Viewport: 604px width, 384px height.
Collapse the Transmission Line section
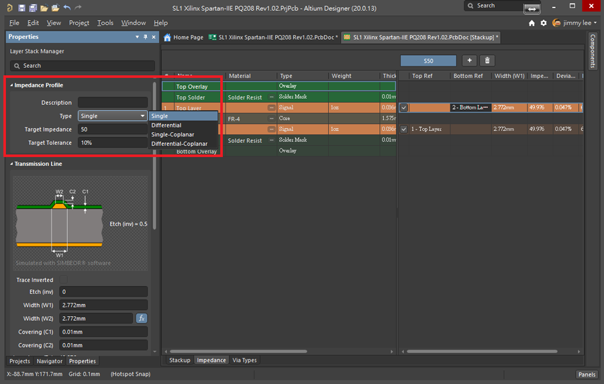(12, 164)
